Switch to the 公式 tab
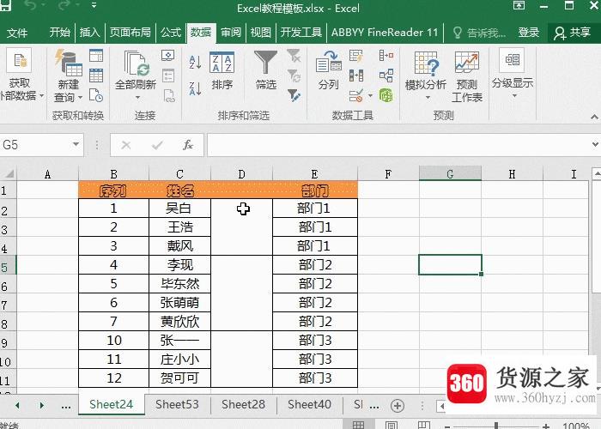This screenshot has width=601, height=429. tap(171, 33)
